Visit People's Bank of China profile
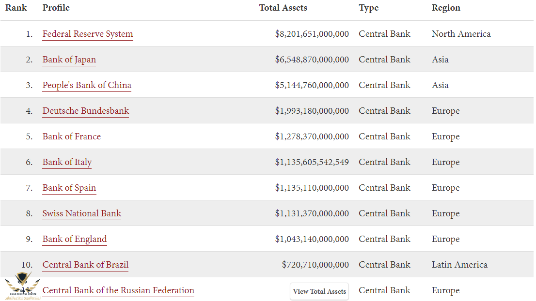The height and width of the screenshot is (301, 536). coord(87,85)
